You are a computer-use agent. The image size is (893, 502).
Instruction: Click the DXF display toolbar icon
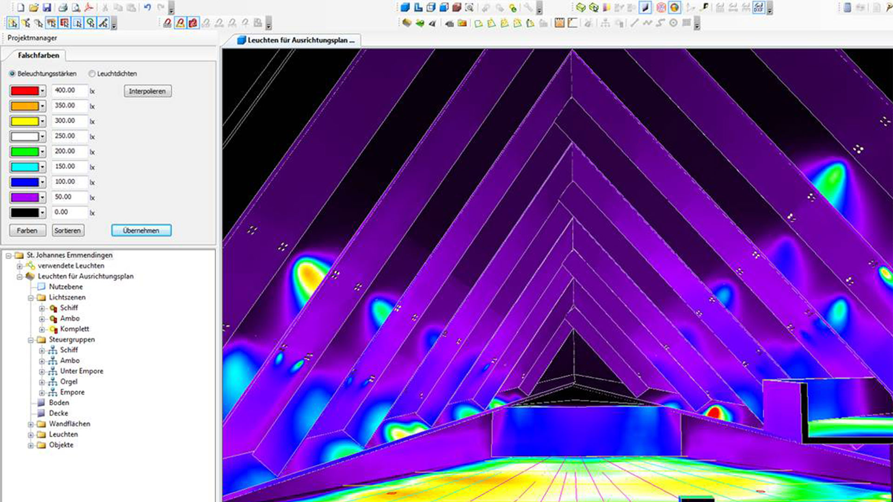point(758,7)
